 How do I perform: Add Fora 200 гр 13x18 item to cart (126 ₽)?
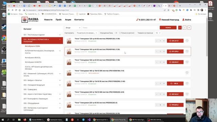(x=175, y=83)
